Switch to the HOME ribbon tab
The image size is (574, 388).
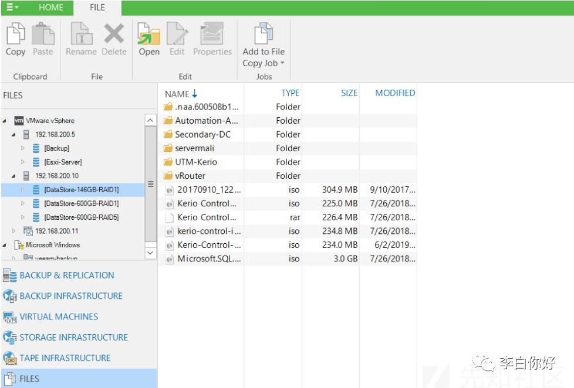point(51,7)
